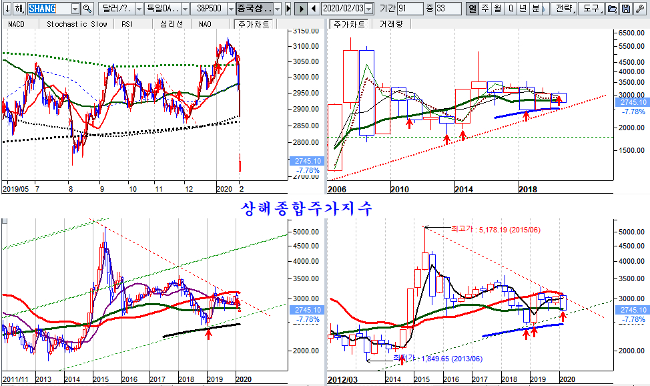This screenshot has height=386, width=650.
Task: Click the 중 field showing 33
Action: 448,8
